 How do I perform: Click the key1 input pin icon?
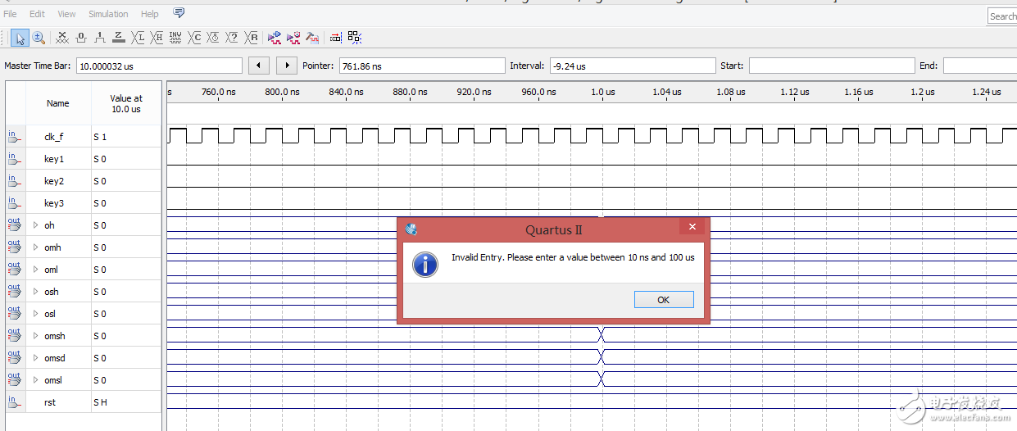pyautogui.click(x=15, y=159)
